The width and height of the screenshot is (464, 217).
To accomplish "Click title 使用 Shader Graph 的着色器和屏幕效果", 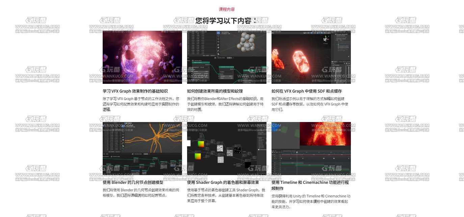I will click(223, 183).
